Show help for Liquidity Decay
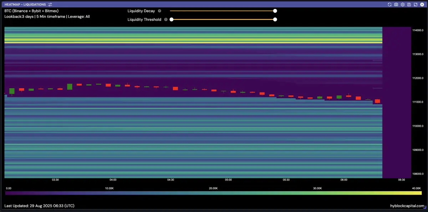The image size is (428, 212). (x=159, y=11)
